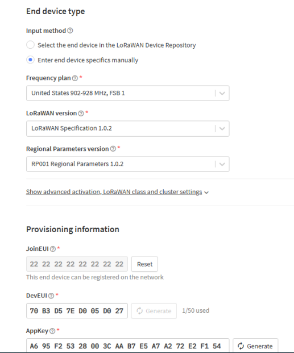Image resolution: width=294 pixels, height=353 pixels.
Task: Click the AppKey Generate refresh icon
Action: tap(241, 346)
